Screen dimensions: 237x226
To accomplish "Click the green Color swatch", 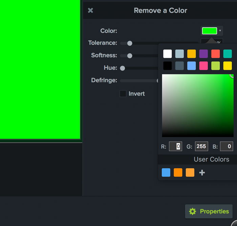I will (210, 31).
